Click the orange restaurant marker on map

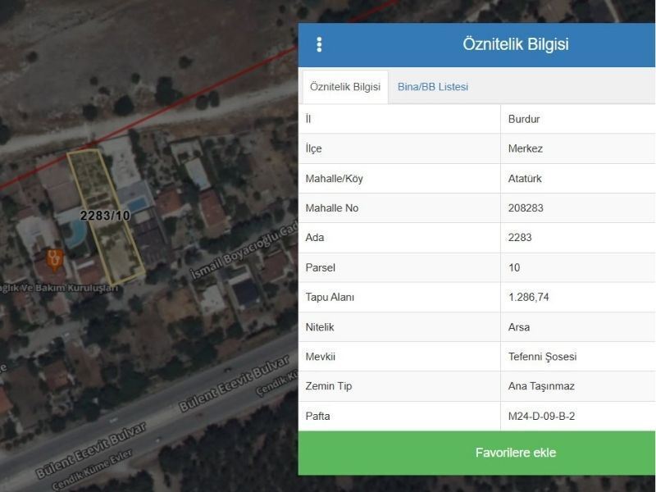pyautogui.click(x=55, y=260)
